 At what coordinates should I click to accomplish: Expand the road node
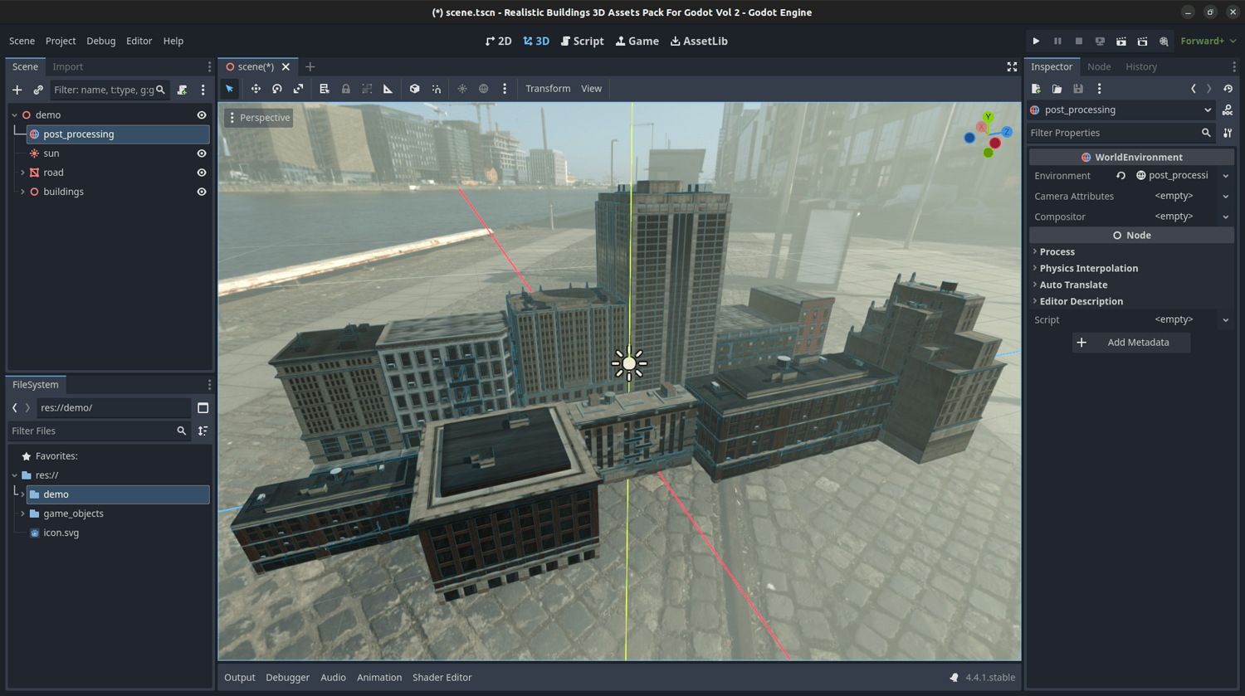[22, 173]
